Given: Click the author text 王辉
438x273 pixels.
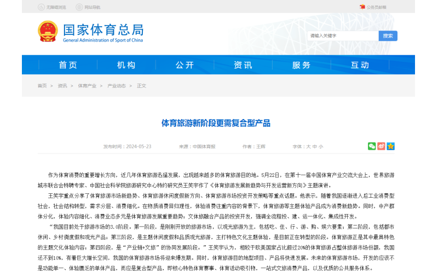Looking at the screenshot, I should coord(261,146).
